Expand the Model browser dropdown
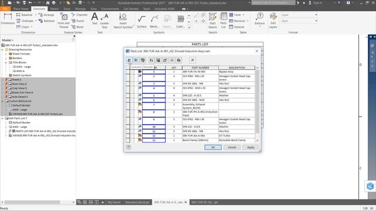The height and width of the screenshot is (211, 376). 8,40
